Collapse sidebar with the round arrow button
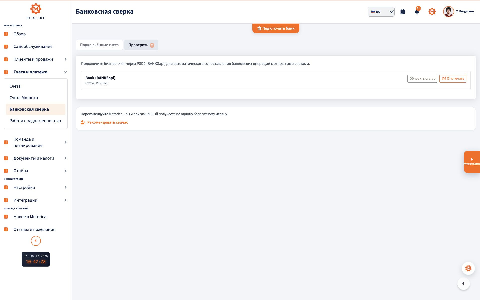 pos(36,241)
